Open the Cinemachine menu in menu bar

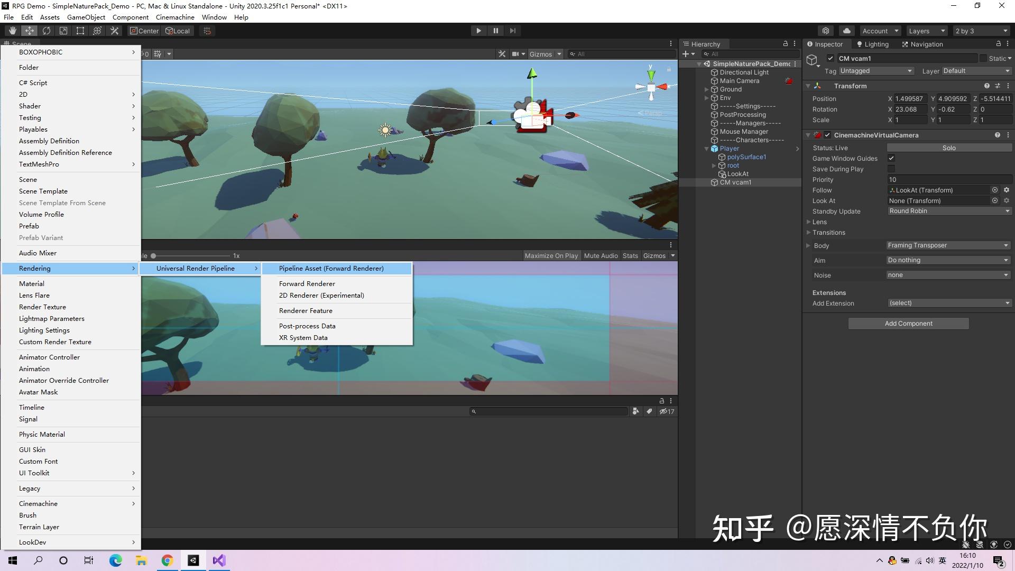click(175, 17)
